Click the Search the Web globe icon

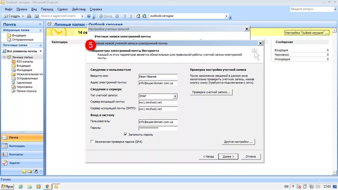[144, 16]
